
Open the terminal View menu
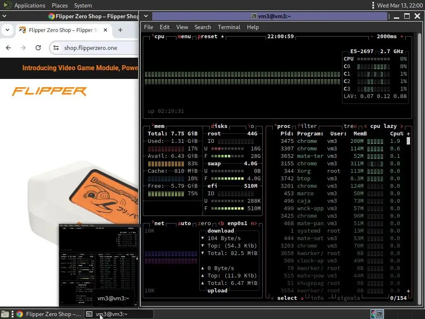[182, 27]
